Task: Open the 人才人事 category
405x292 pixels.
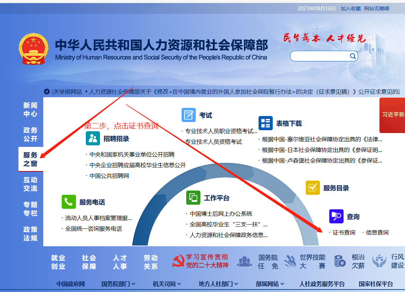Action: point(120,262)
